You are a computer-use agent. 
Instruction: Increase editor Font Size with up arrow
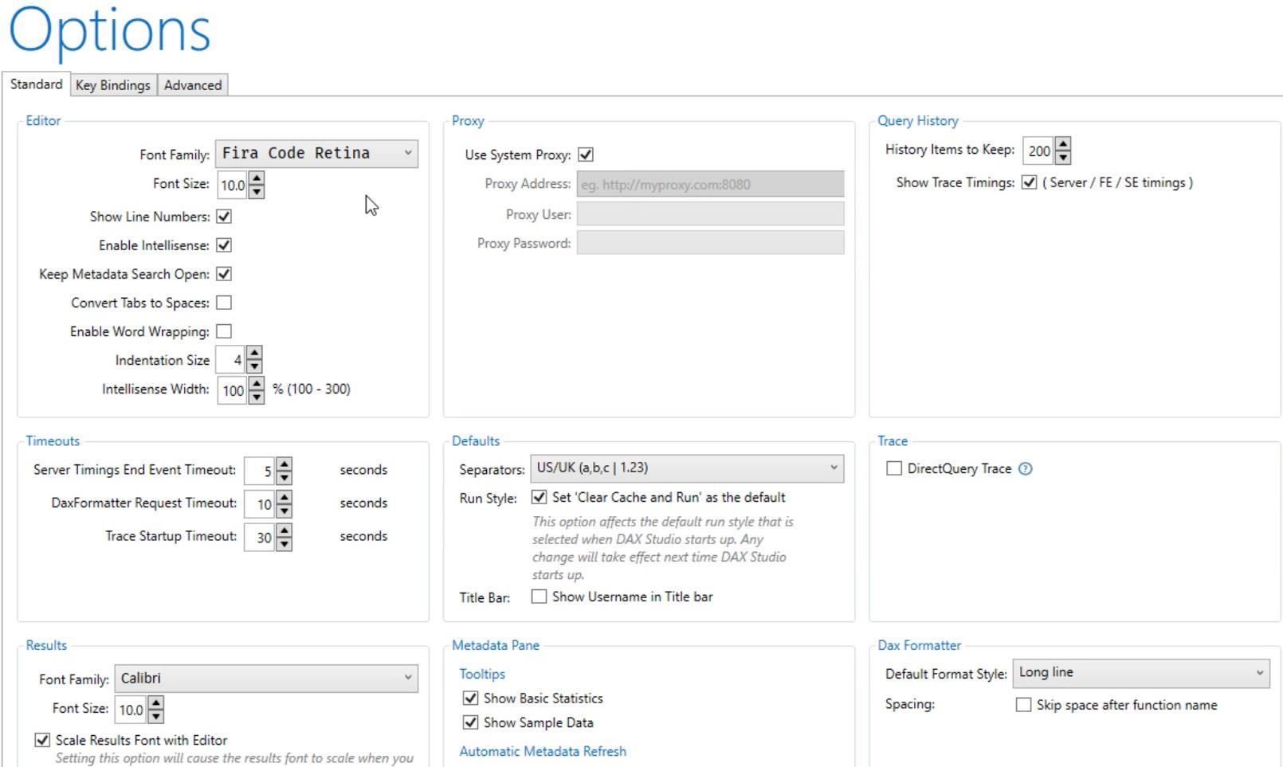click(x=257, y=178)
